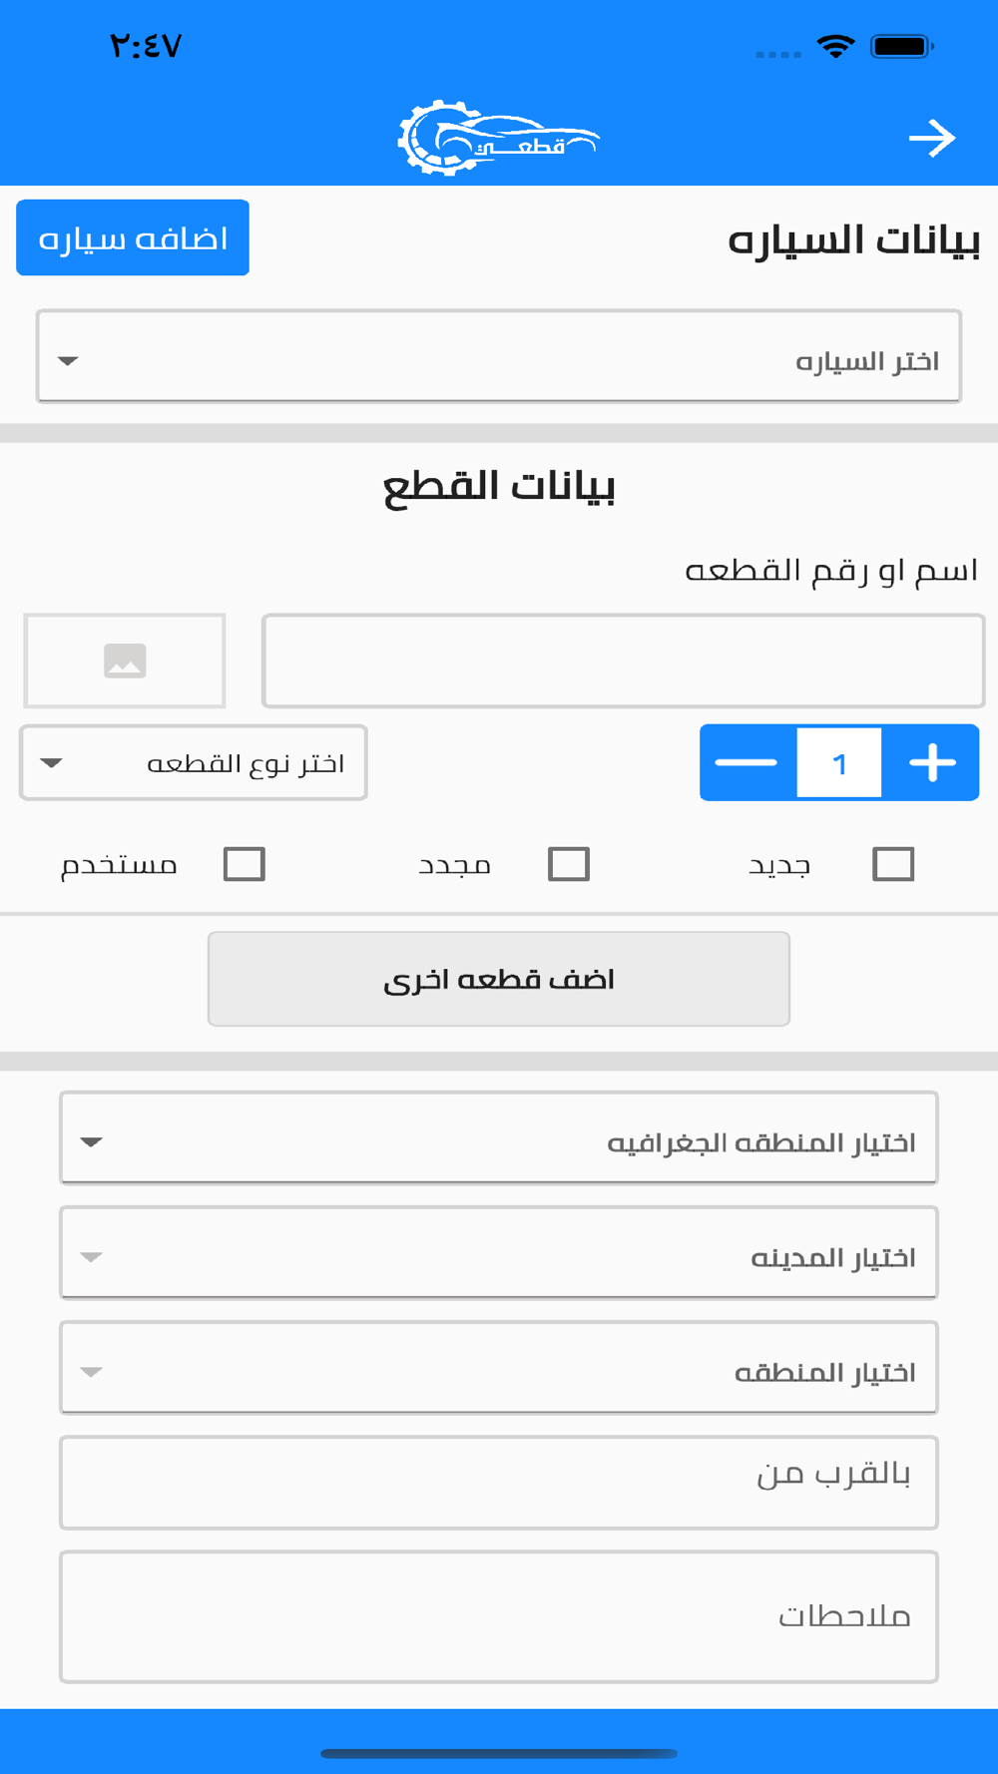
Task: Tap the image upload placeholder icon
Action: click(125, 661)
